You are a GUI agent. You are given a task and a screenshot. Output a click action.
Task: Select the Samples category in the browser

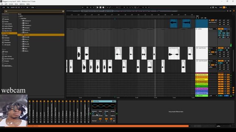(x=7, y=38)
